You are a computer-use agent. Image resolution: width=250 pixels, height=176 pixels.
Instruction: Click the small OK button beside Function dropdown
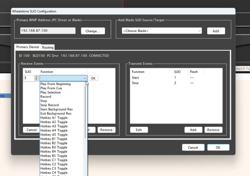[x=93, y=78]
